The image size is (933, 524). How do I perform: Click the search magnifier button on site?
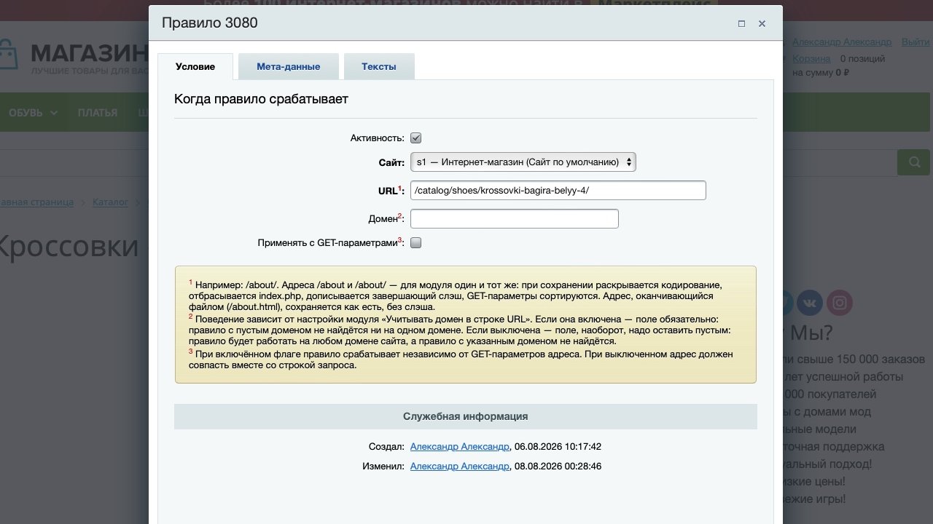click(913, 162)
